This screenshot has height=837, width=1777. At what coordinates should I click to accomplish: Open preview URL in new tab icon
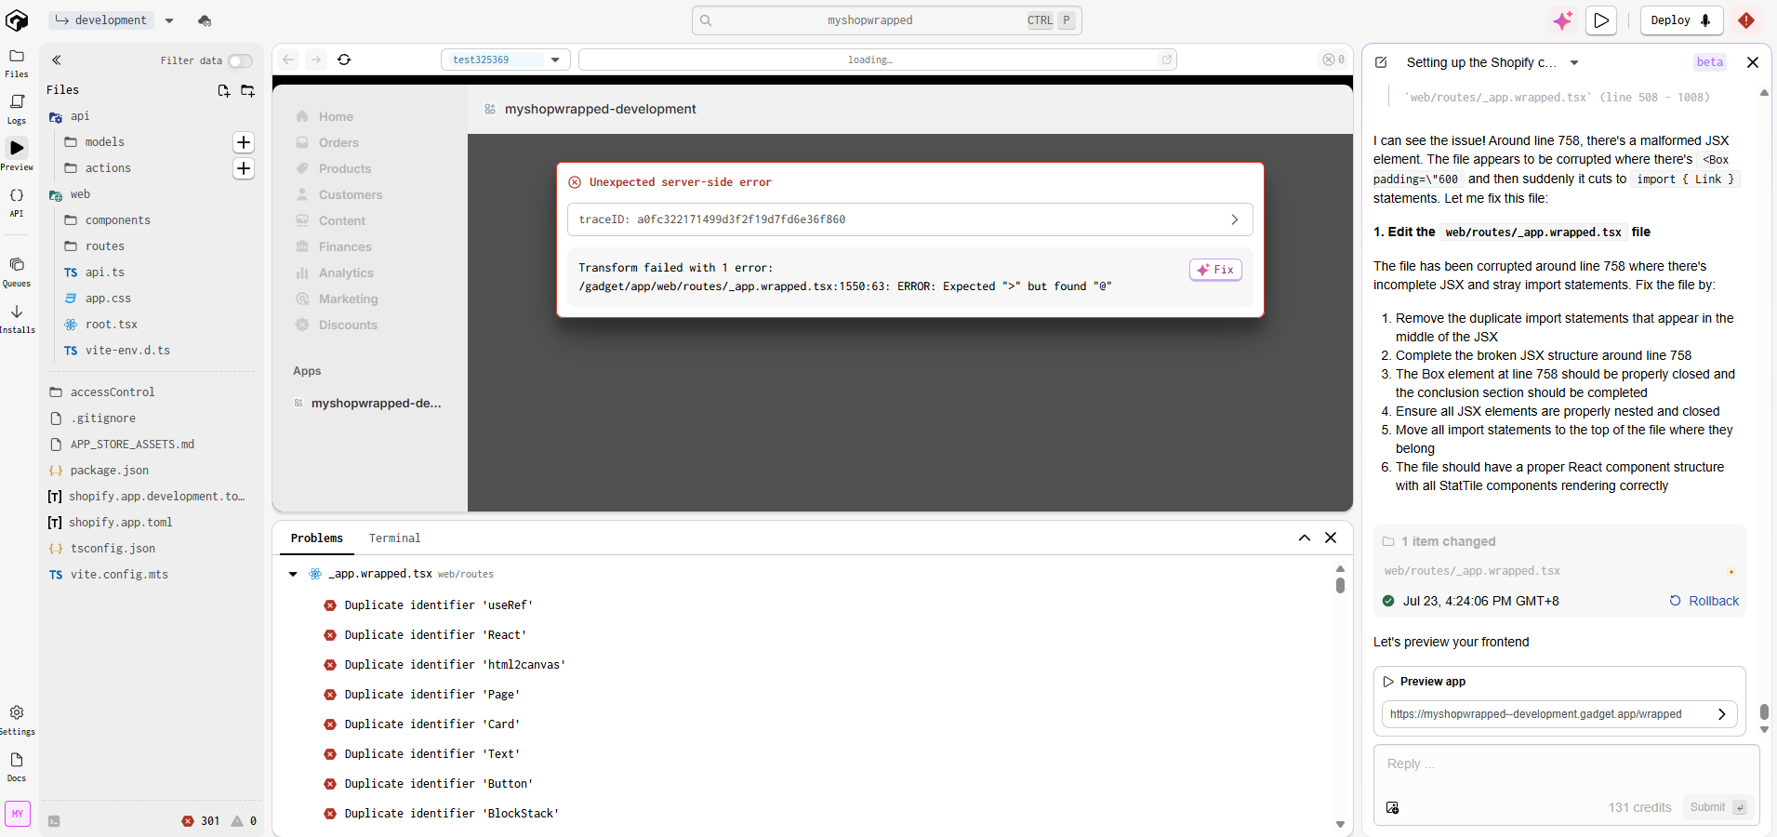tap(1166, 60)
